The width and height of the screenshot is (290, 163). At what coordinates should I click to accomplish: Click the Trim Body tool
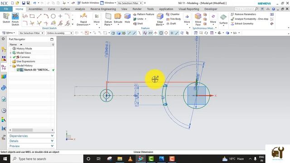[174, 19]
